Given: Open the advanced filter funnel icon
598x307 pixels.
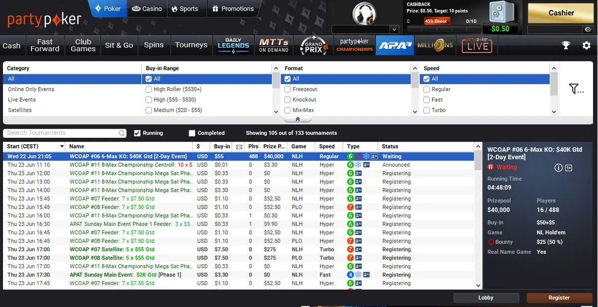Looking at the screenshot, I should (x=576, y=89).
